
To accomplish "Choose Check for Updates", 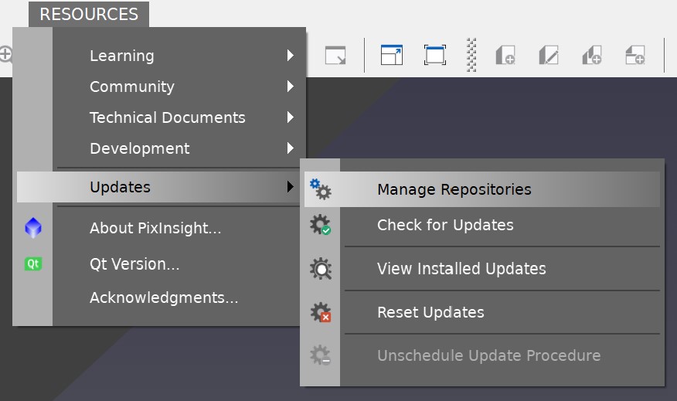I will click(x=445, y=226).
